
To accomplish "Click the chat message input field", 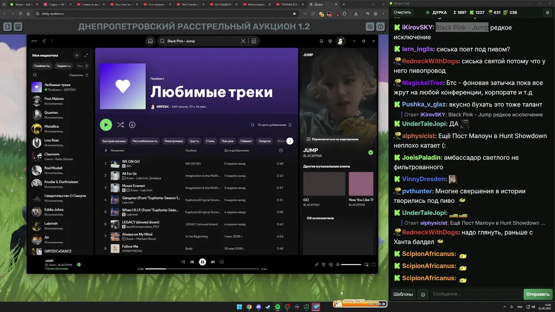I will click(476, 294).
